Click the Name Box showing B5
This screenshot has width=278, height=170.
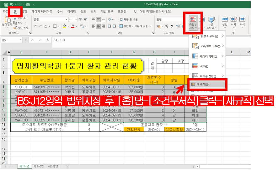[12, 40]
